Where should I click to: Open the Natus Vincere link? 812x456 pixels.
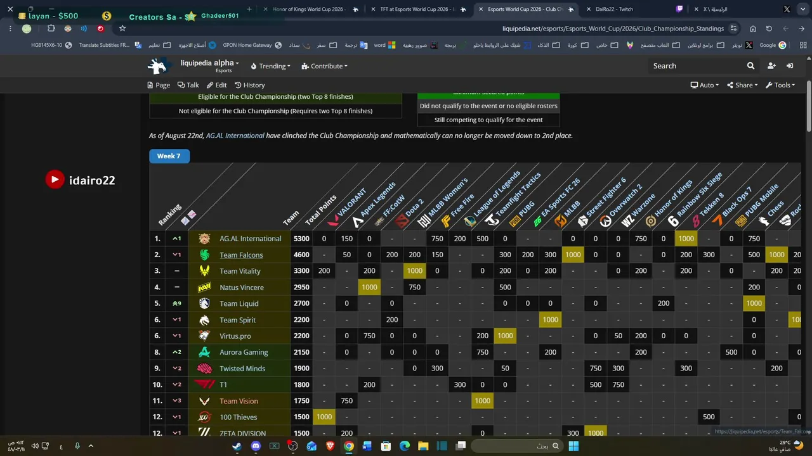(x=242, y=288)
